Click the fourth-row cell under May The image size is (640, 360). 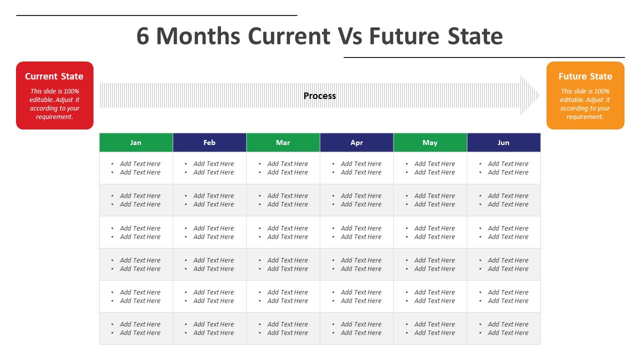430,264
